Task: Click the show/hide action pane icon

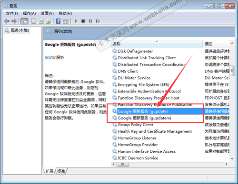Action: (66, 21)
